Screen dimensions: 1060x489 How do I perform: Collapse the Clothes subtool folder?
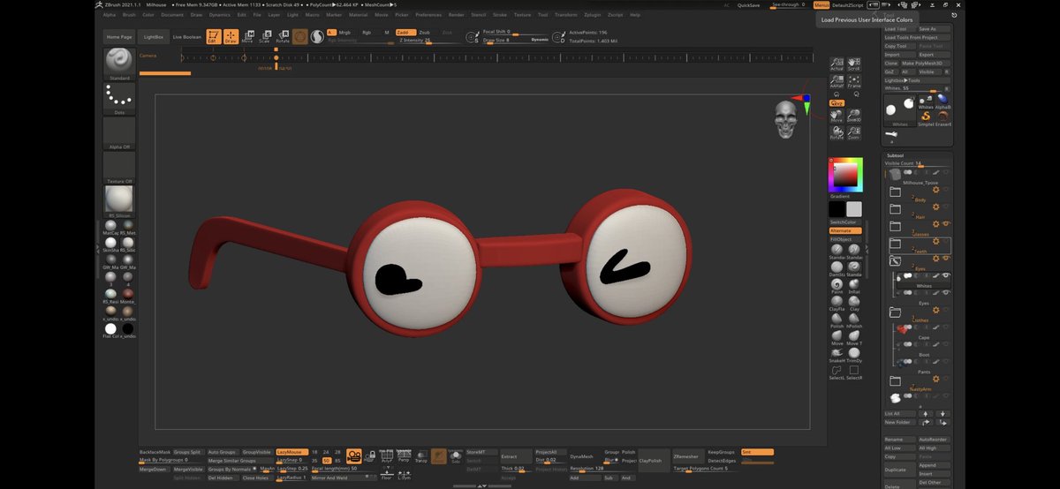(x=895, y=312)
